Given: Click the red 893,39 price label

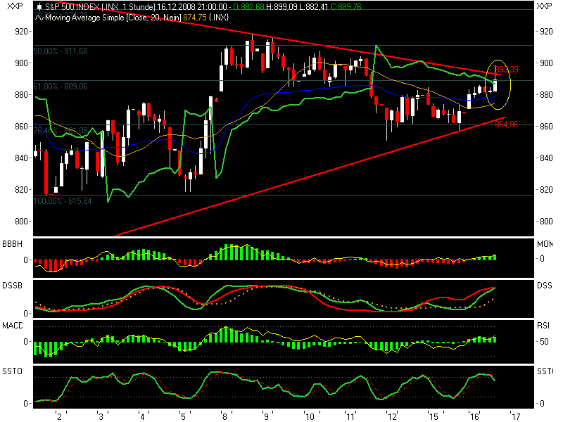Looking at the screenshot, I should (506, 70).
